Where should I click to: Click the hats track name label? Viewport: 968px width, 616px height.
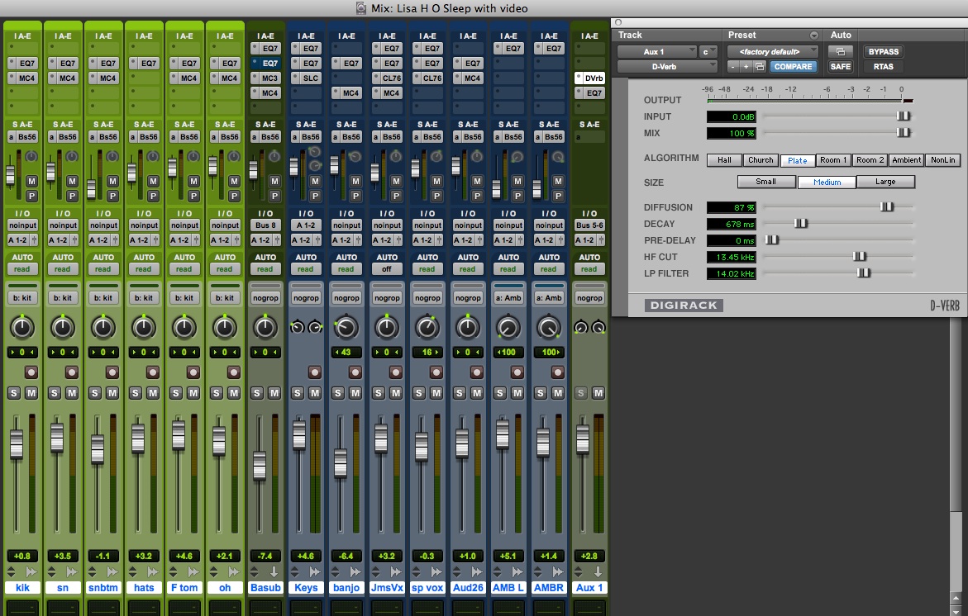(144, 588)
